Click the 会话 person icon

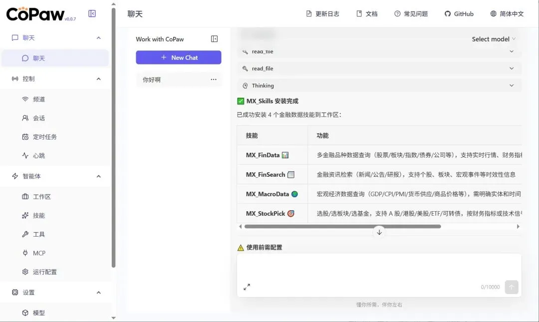click(x=25, y=118)
